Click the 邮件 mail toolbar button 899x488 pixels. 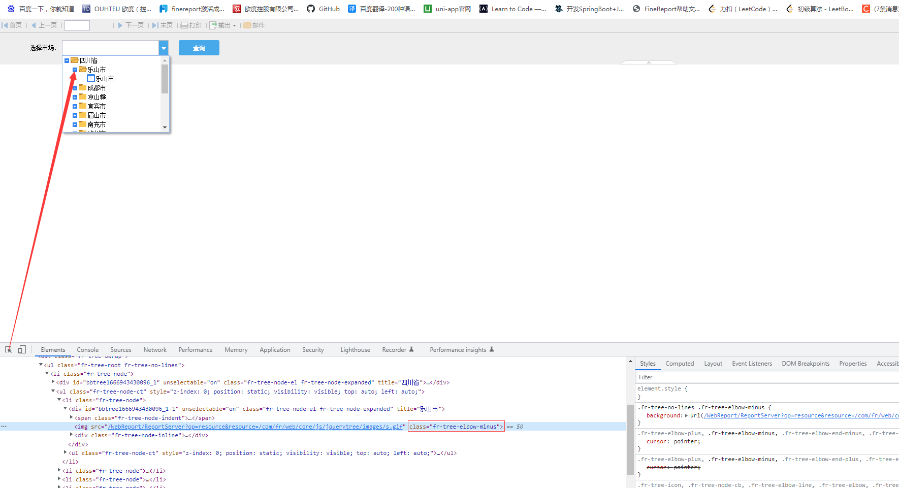tap(254, 25)
